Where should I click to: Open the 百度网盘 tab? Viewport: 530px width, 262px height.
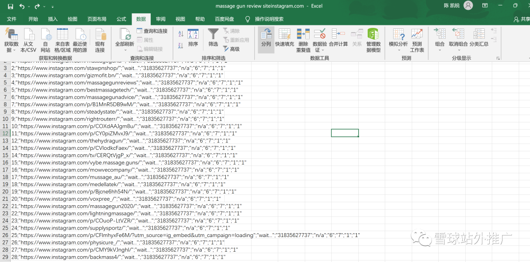[x=224, y=19]
